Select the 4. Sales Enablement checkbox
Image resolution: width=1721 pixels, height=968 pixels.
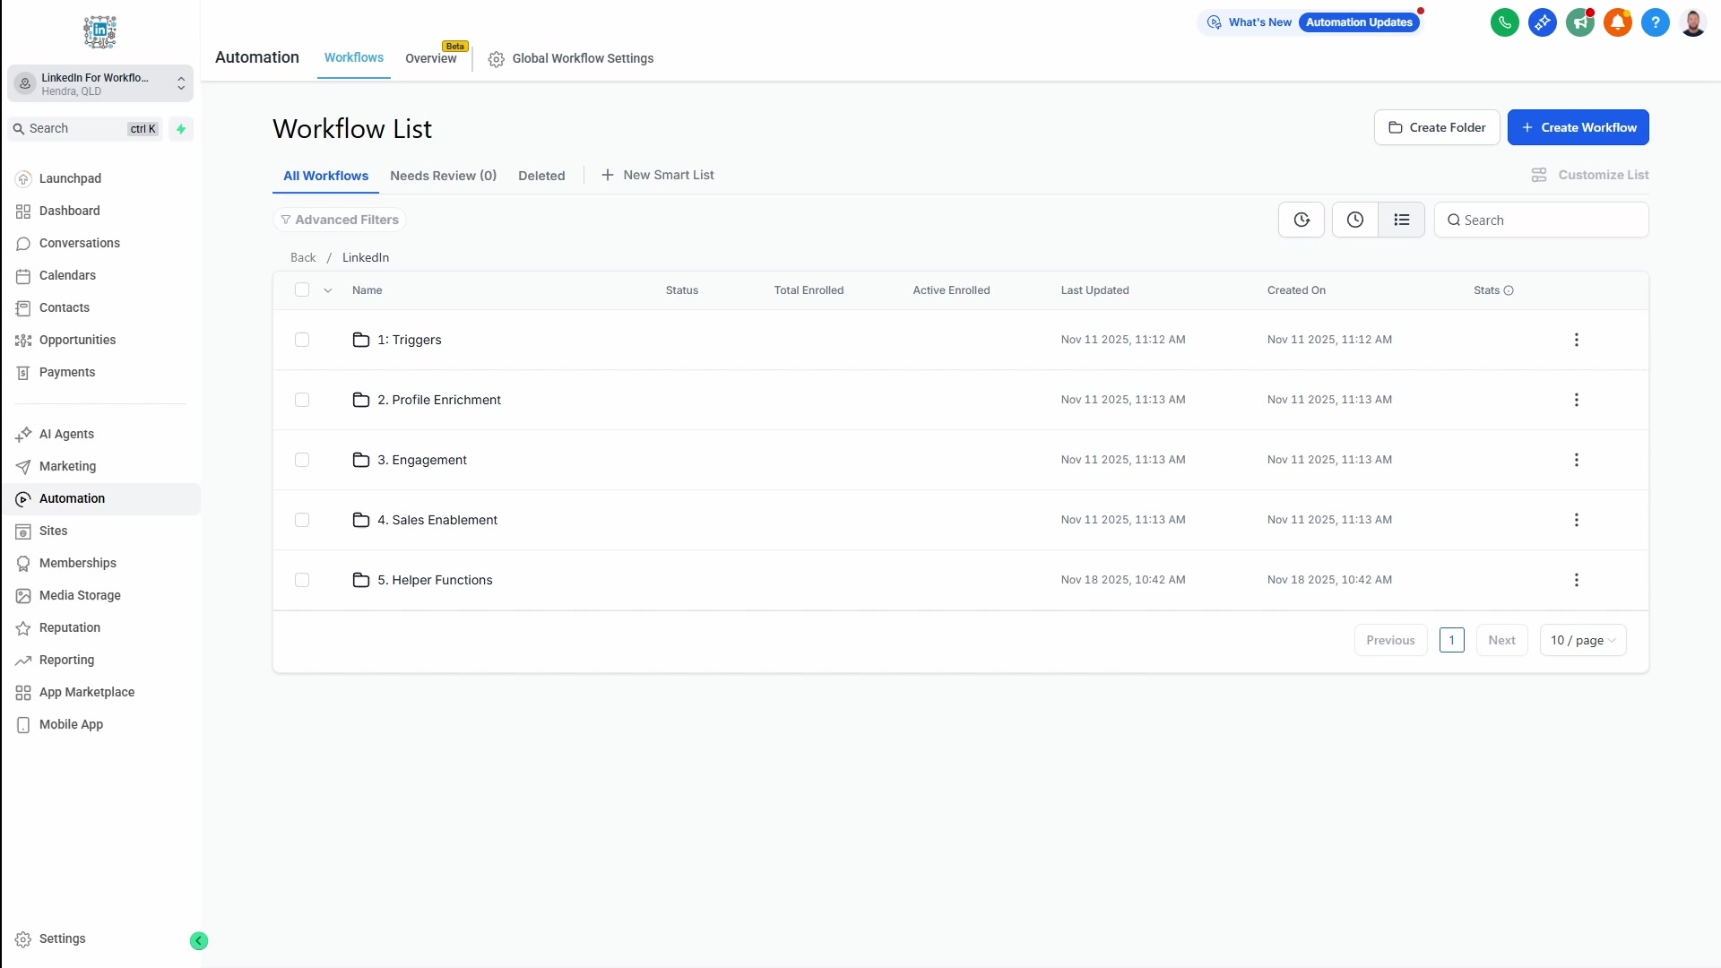click(x=302, y=520)
